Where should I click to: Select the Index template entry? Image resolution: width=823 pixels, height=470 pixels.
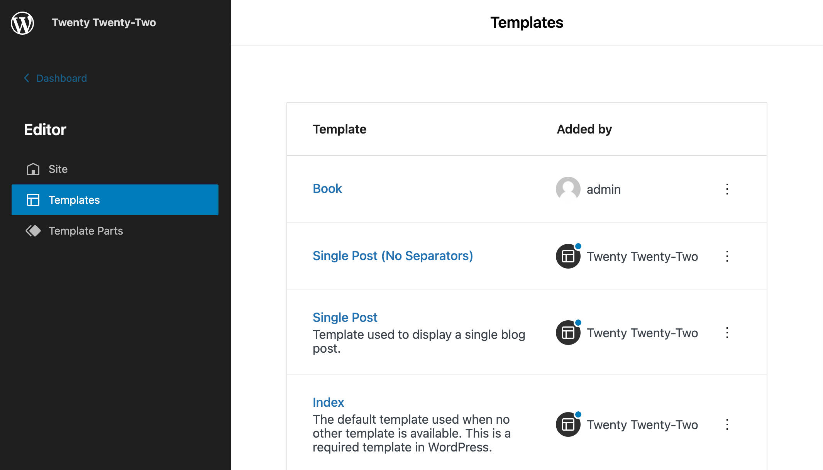(x=328, y=402)
